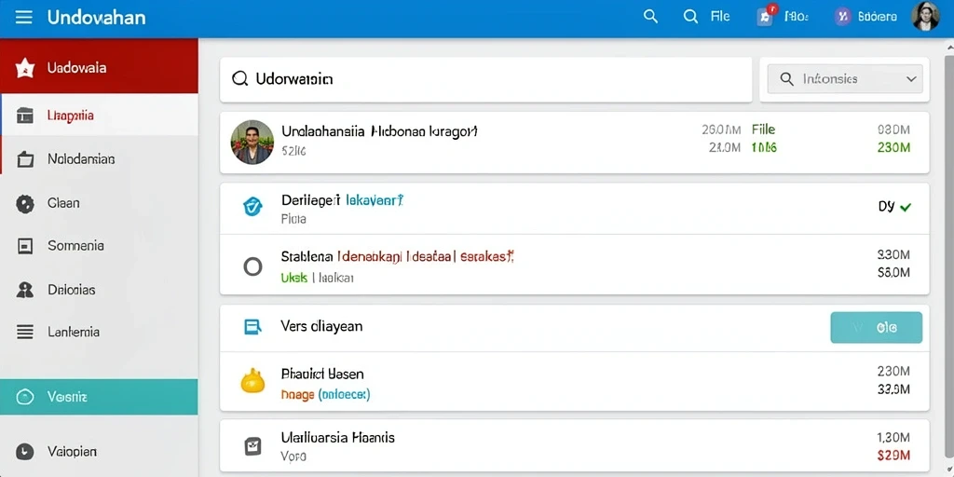Click the yellow pouch icon
This screenshot has height=477, width=954.
click(x=252, y=381)
